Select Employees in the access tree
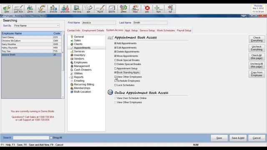The height and width of the screenshot is (150, 267). point(81,62)
